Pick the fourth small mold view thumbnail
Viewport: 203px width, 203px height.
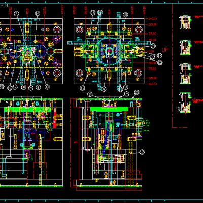click(x=186, y=103)
